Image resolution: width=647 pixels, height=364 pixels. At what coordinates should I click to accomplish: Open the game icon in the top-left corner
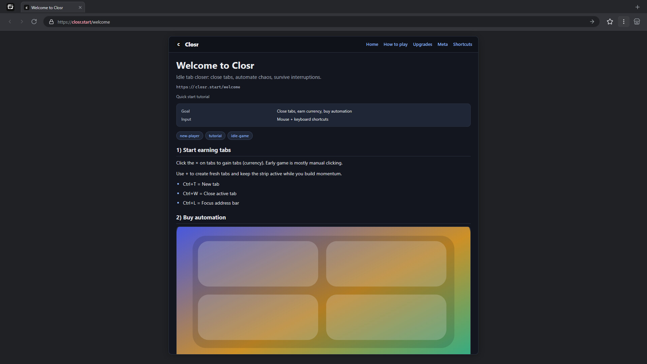pyautogui.click(x=10, y=7)
